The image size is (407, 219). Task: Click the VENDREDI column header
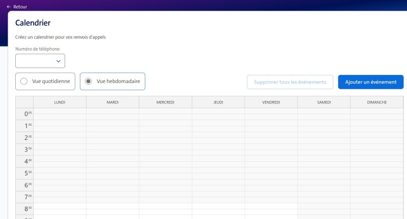[x=271, y=102]
